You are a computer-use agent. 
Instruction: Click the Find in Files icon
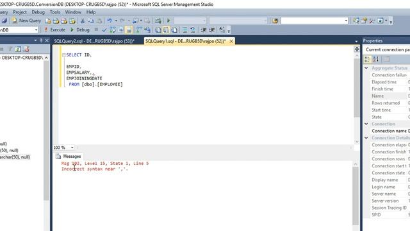275,21
